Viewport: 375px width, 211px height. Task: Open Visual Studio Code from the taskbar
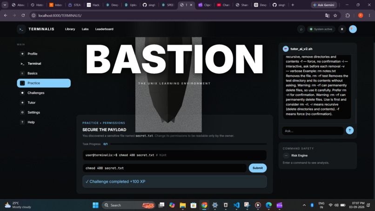coord(236,205)
